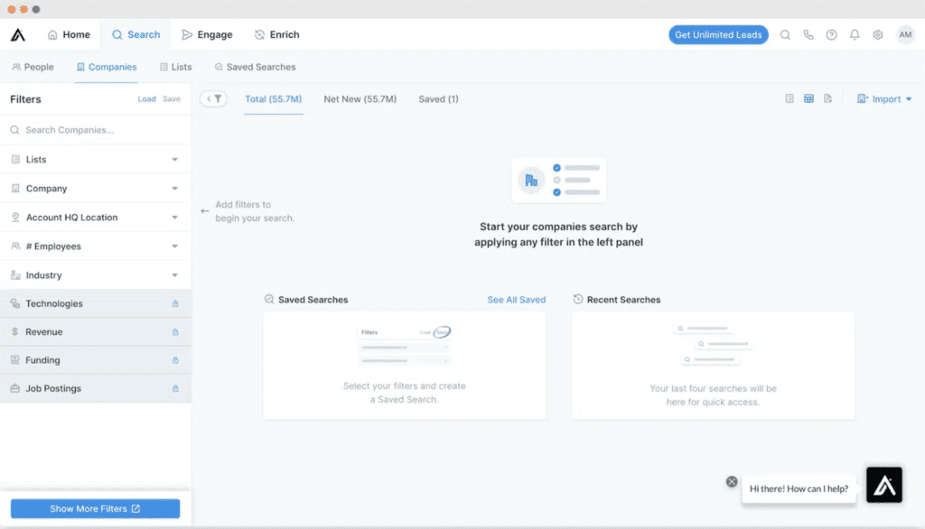
Task: Expand Account HQ Location dropdown arrow
Action: (174, 218)
